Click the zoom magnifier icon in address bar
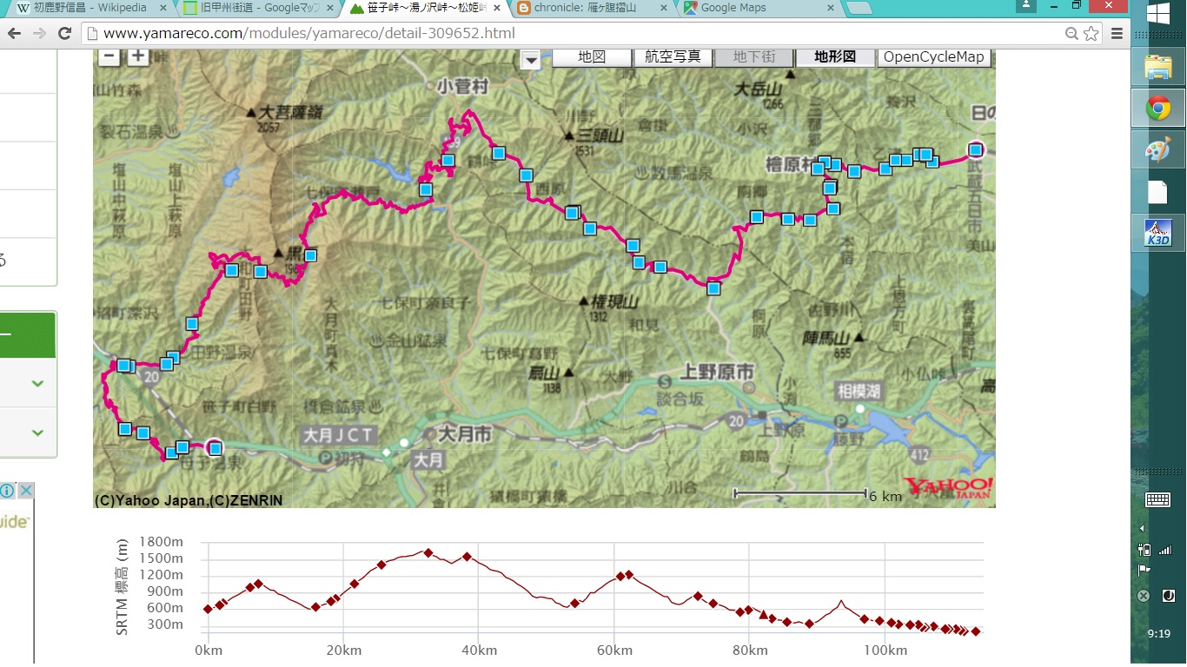1187x667 pixels. (x=1072, y=34)
